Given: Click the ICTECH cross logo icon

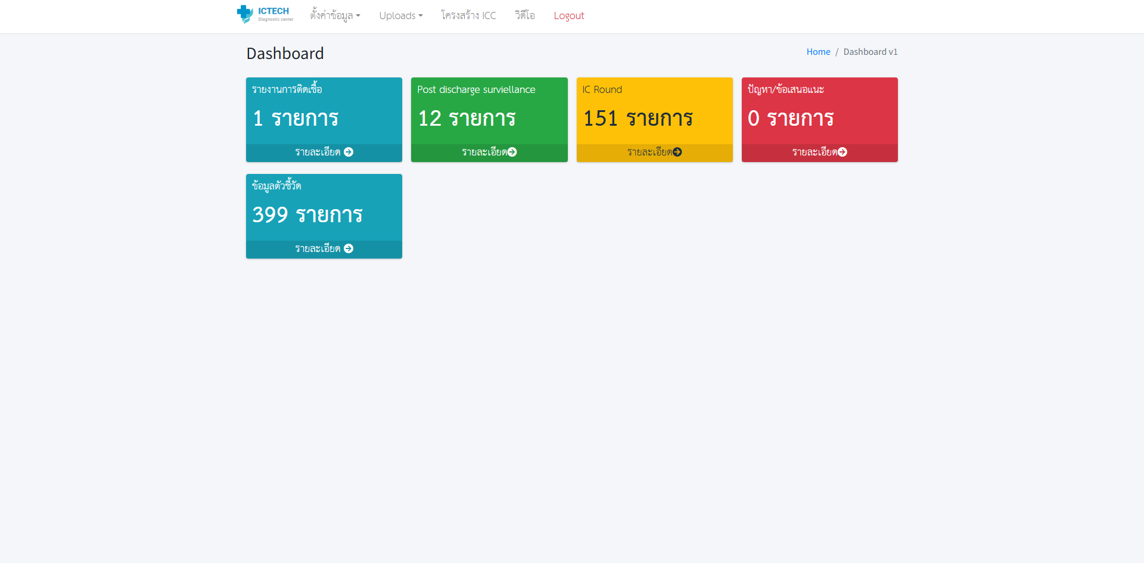Looking at the screenshot, I should (x=245, y=14).
